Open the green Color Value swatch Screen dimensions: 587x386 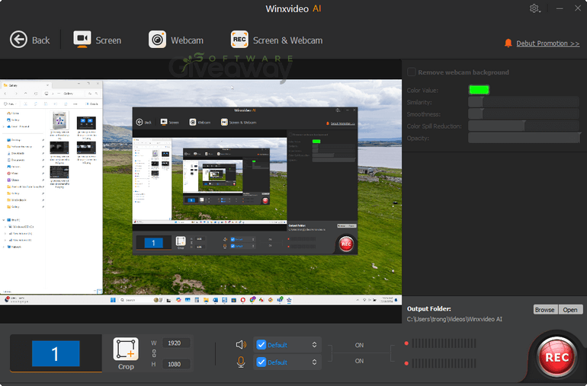[x=479, y=90]
